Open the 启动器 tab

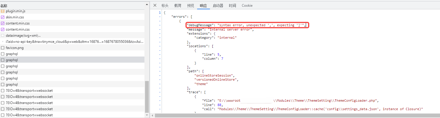pos(218,6)
